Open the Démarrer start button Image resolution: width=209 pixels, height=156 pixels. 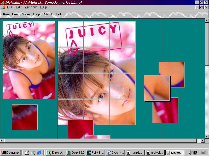pyautogui.click(x=11, y=153)
